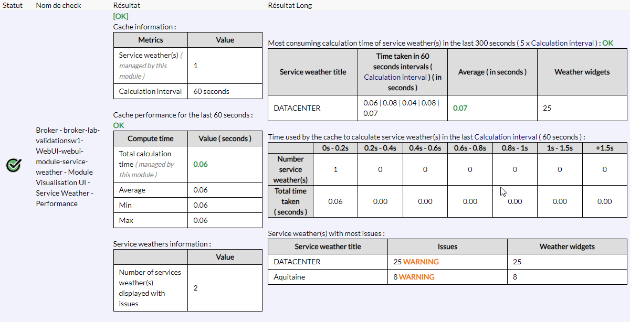Screen dimensions: 630x322
Task: Click the +1.5s column header
Action: (604, 148)
